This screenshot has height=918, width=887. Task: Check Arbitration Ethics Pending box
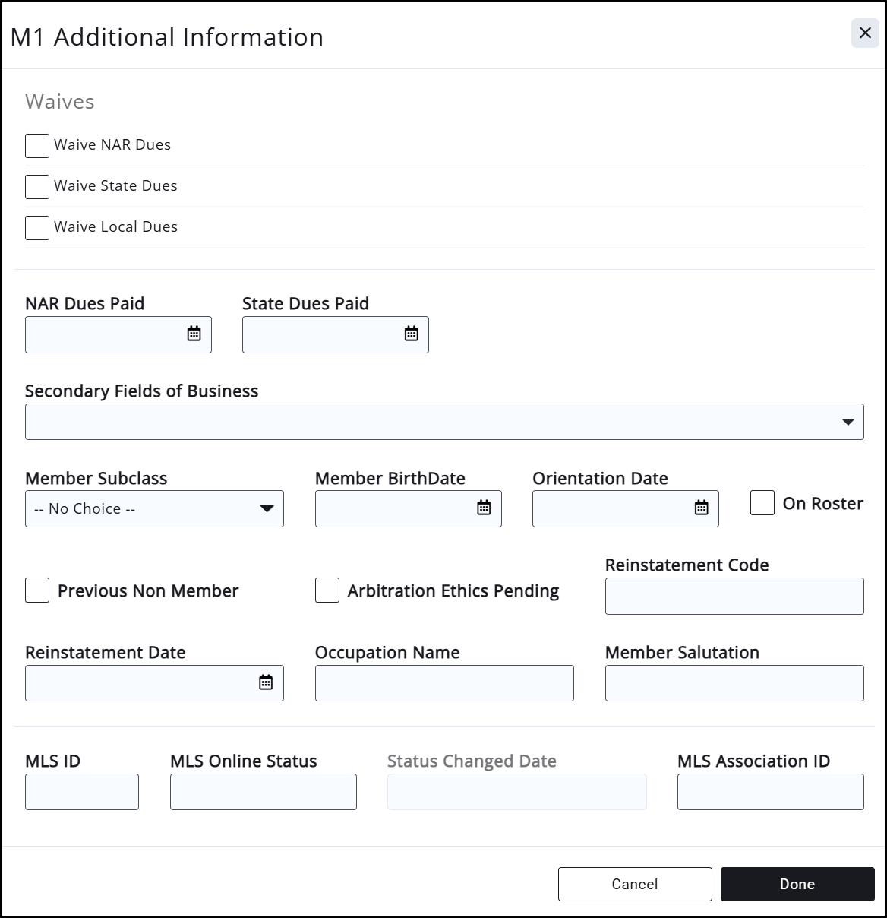(327, 590)
